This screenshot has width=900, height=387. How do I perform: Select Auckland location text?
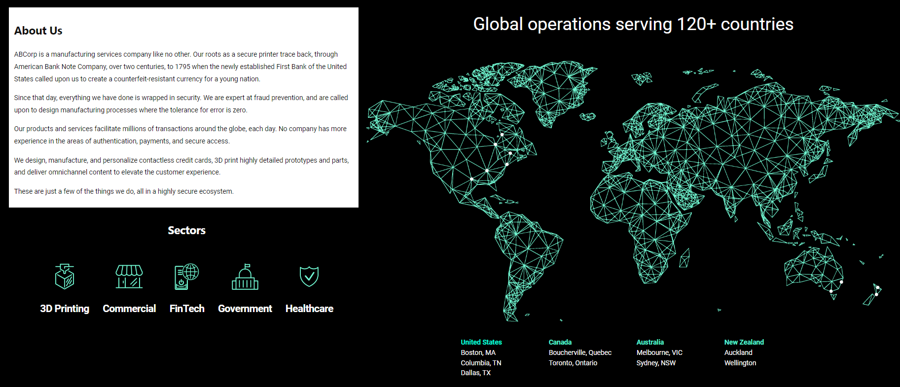(x=738, y=352)
